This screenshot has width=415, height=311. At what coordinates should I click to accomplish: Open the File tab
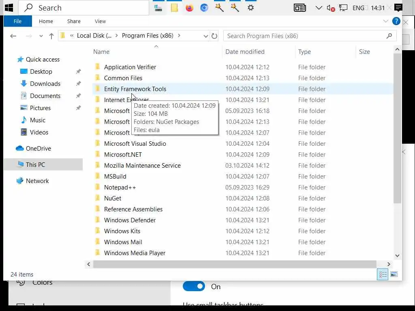pos(17,21)
